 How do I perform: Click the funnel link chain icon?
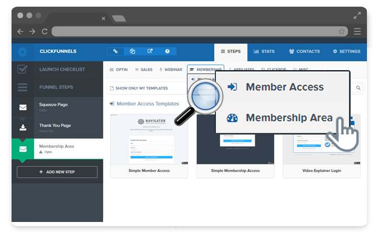(x=115, y=51)
